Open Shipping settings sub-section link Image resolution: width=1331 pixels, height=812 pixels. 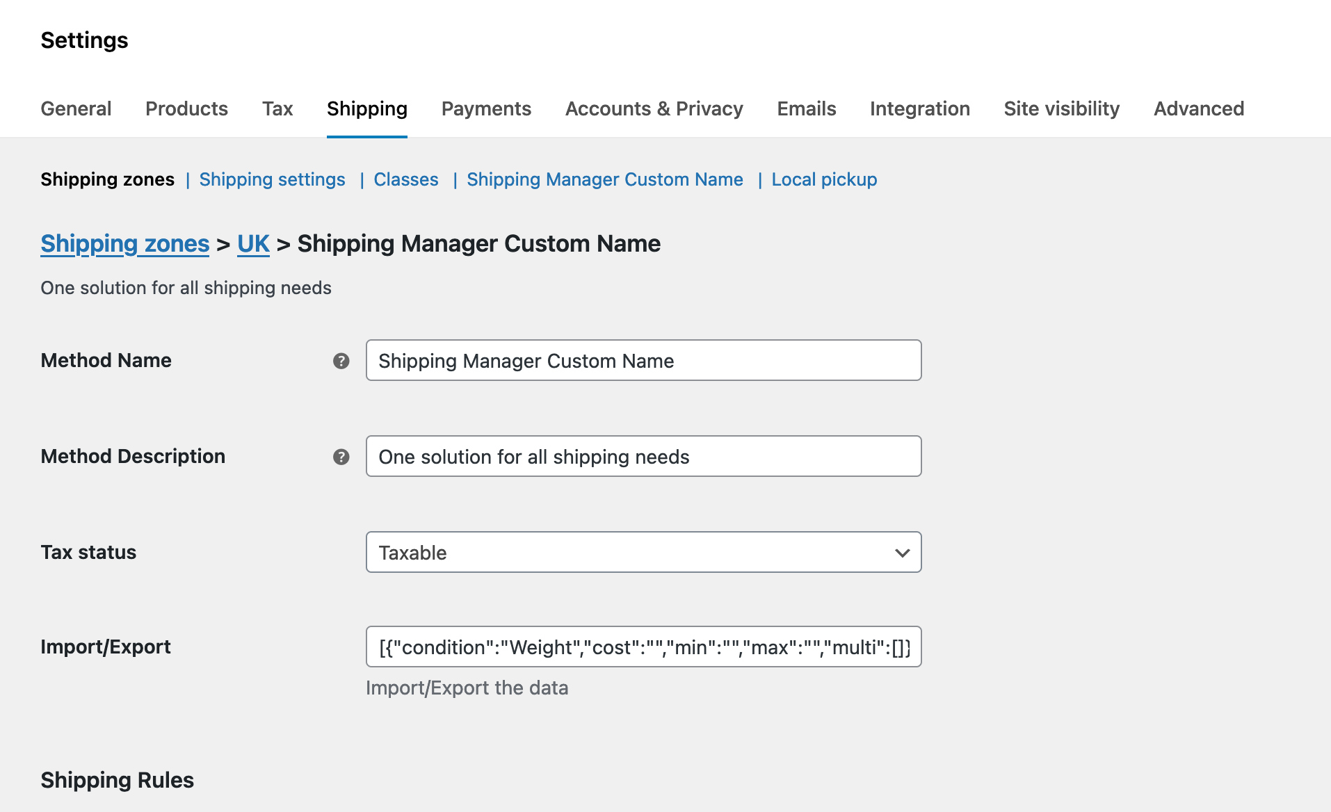(272, 179)
